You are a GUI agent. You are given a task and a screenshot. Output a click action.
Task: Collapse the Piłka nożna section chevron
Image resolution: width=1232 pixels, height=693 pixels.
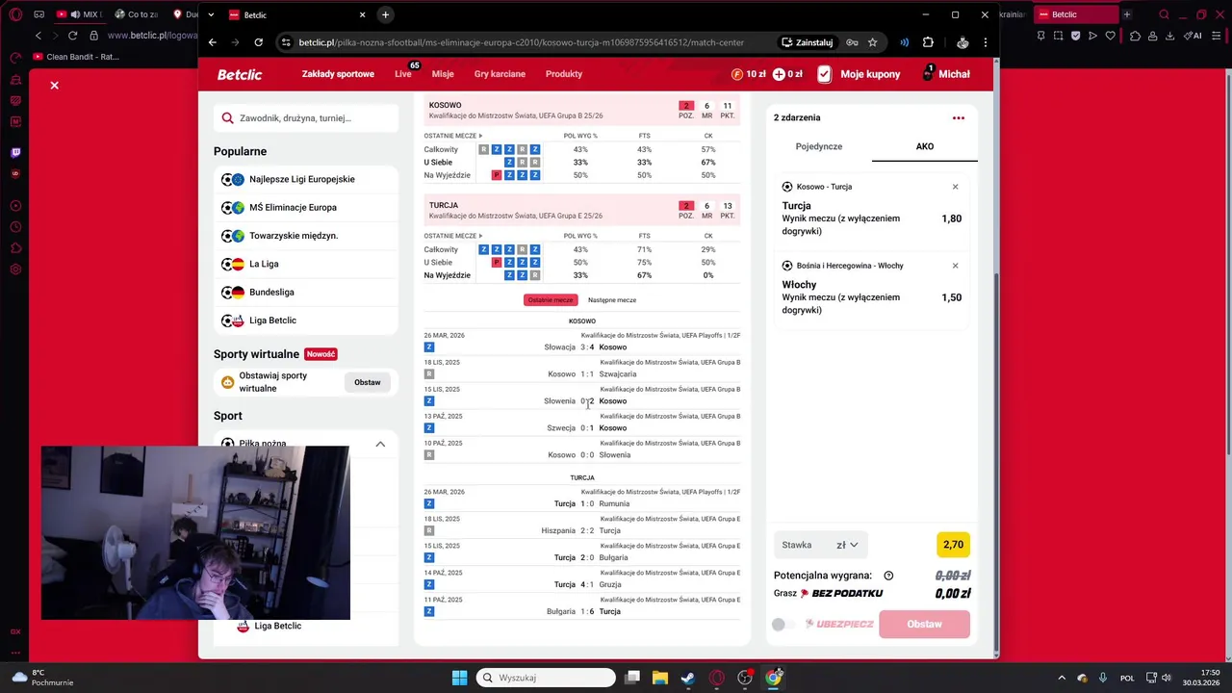380,444
